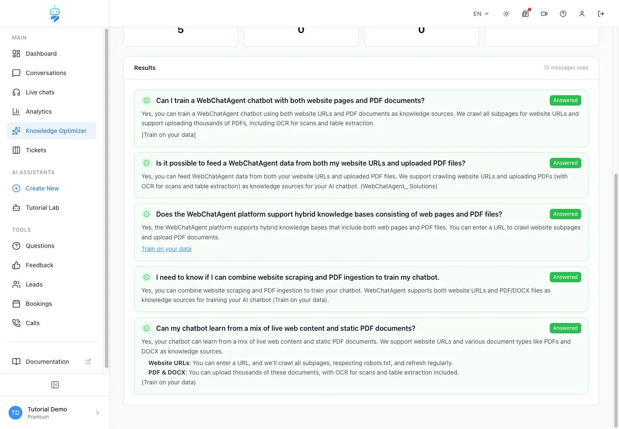Click the Tickets columns icon
619x429 pixels.
click(16, 150)
